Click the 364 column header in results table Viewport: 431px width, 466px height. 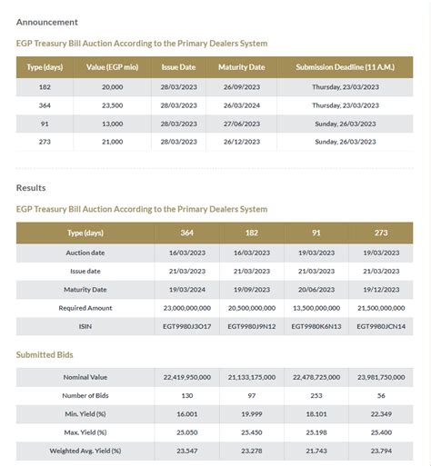(187, 233)
